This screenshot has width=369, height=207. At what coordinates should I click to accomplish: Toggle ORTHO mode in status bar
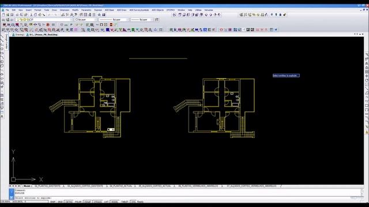click(69, 202)
